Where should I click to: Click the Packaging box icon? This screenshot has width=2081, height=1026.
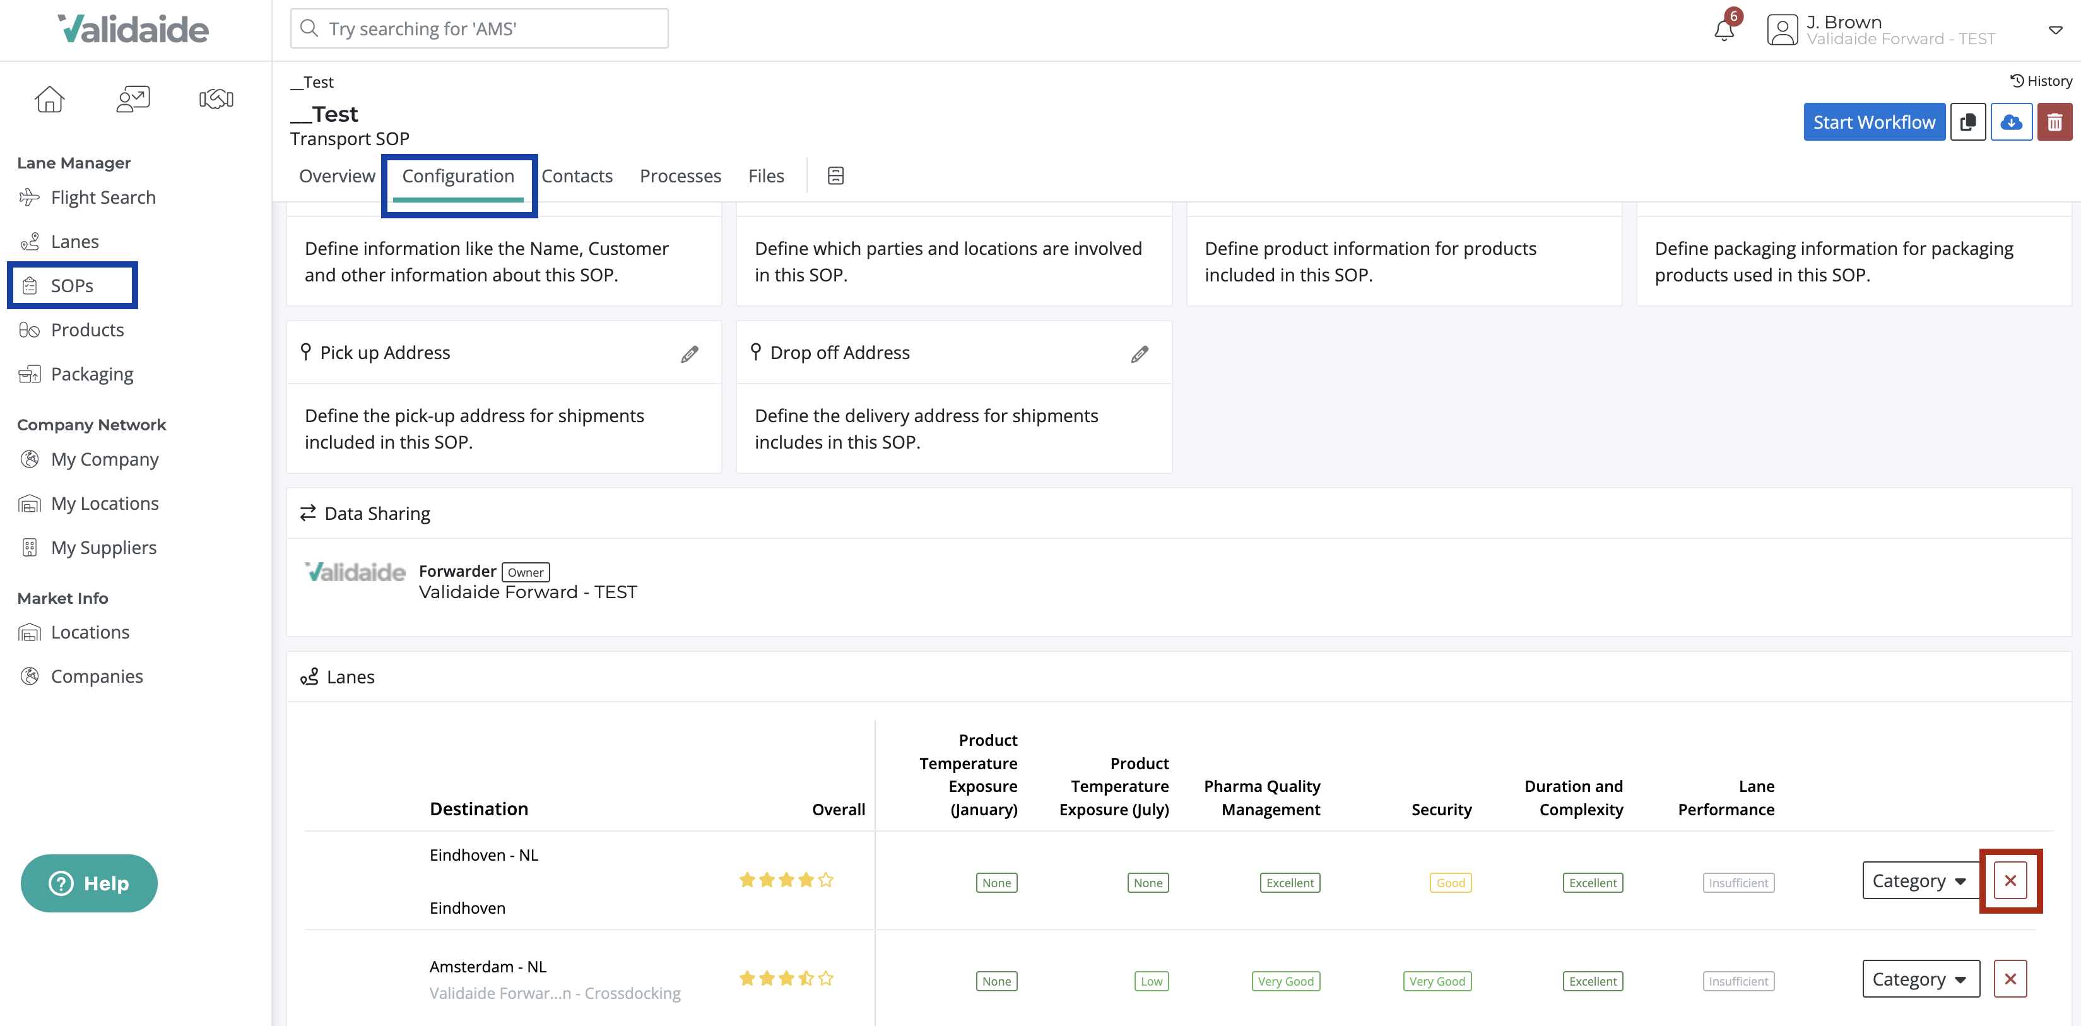29,374
